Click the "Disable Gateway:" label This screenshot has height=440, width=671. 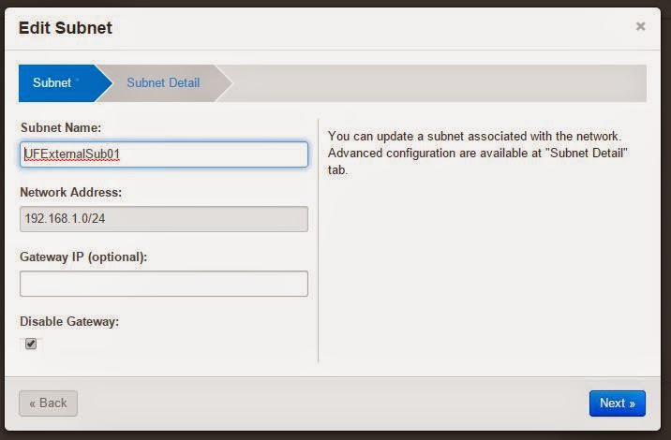(x=69, y=321)
